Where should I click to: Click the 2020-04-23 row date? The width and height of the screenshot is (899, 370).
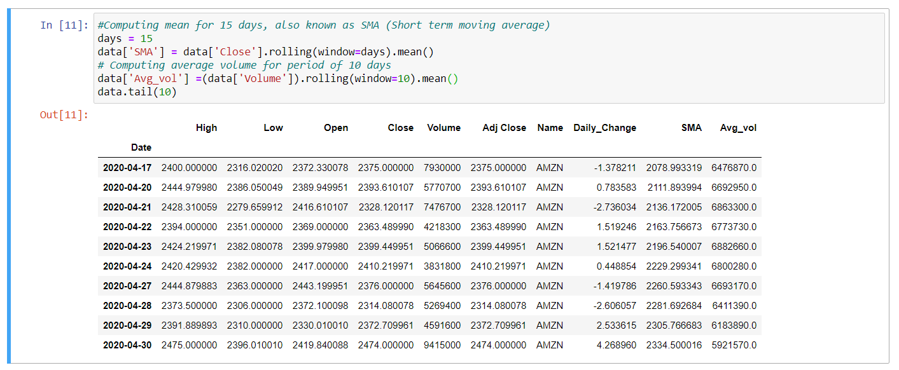[x=127, y=247]
